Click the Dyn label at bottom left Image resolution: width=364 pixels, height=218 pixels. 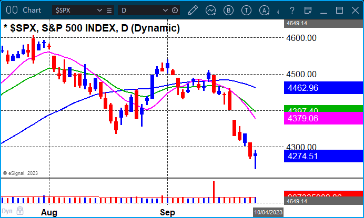[x=7, y=211]
